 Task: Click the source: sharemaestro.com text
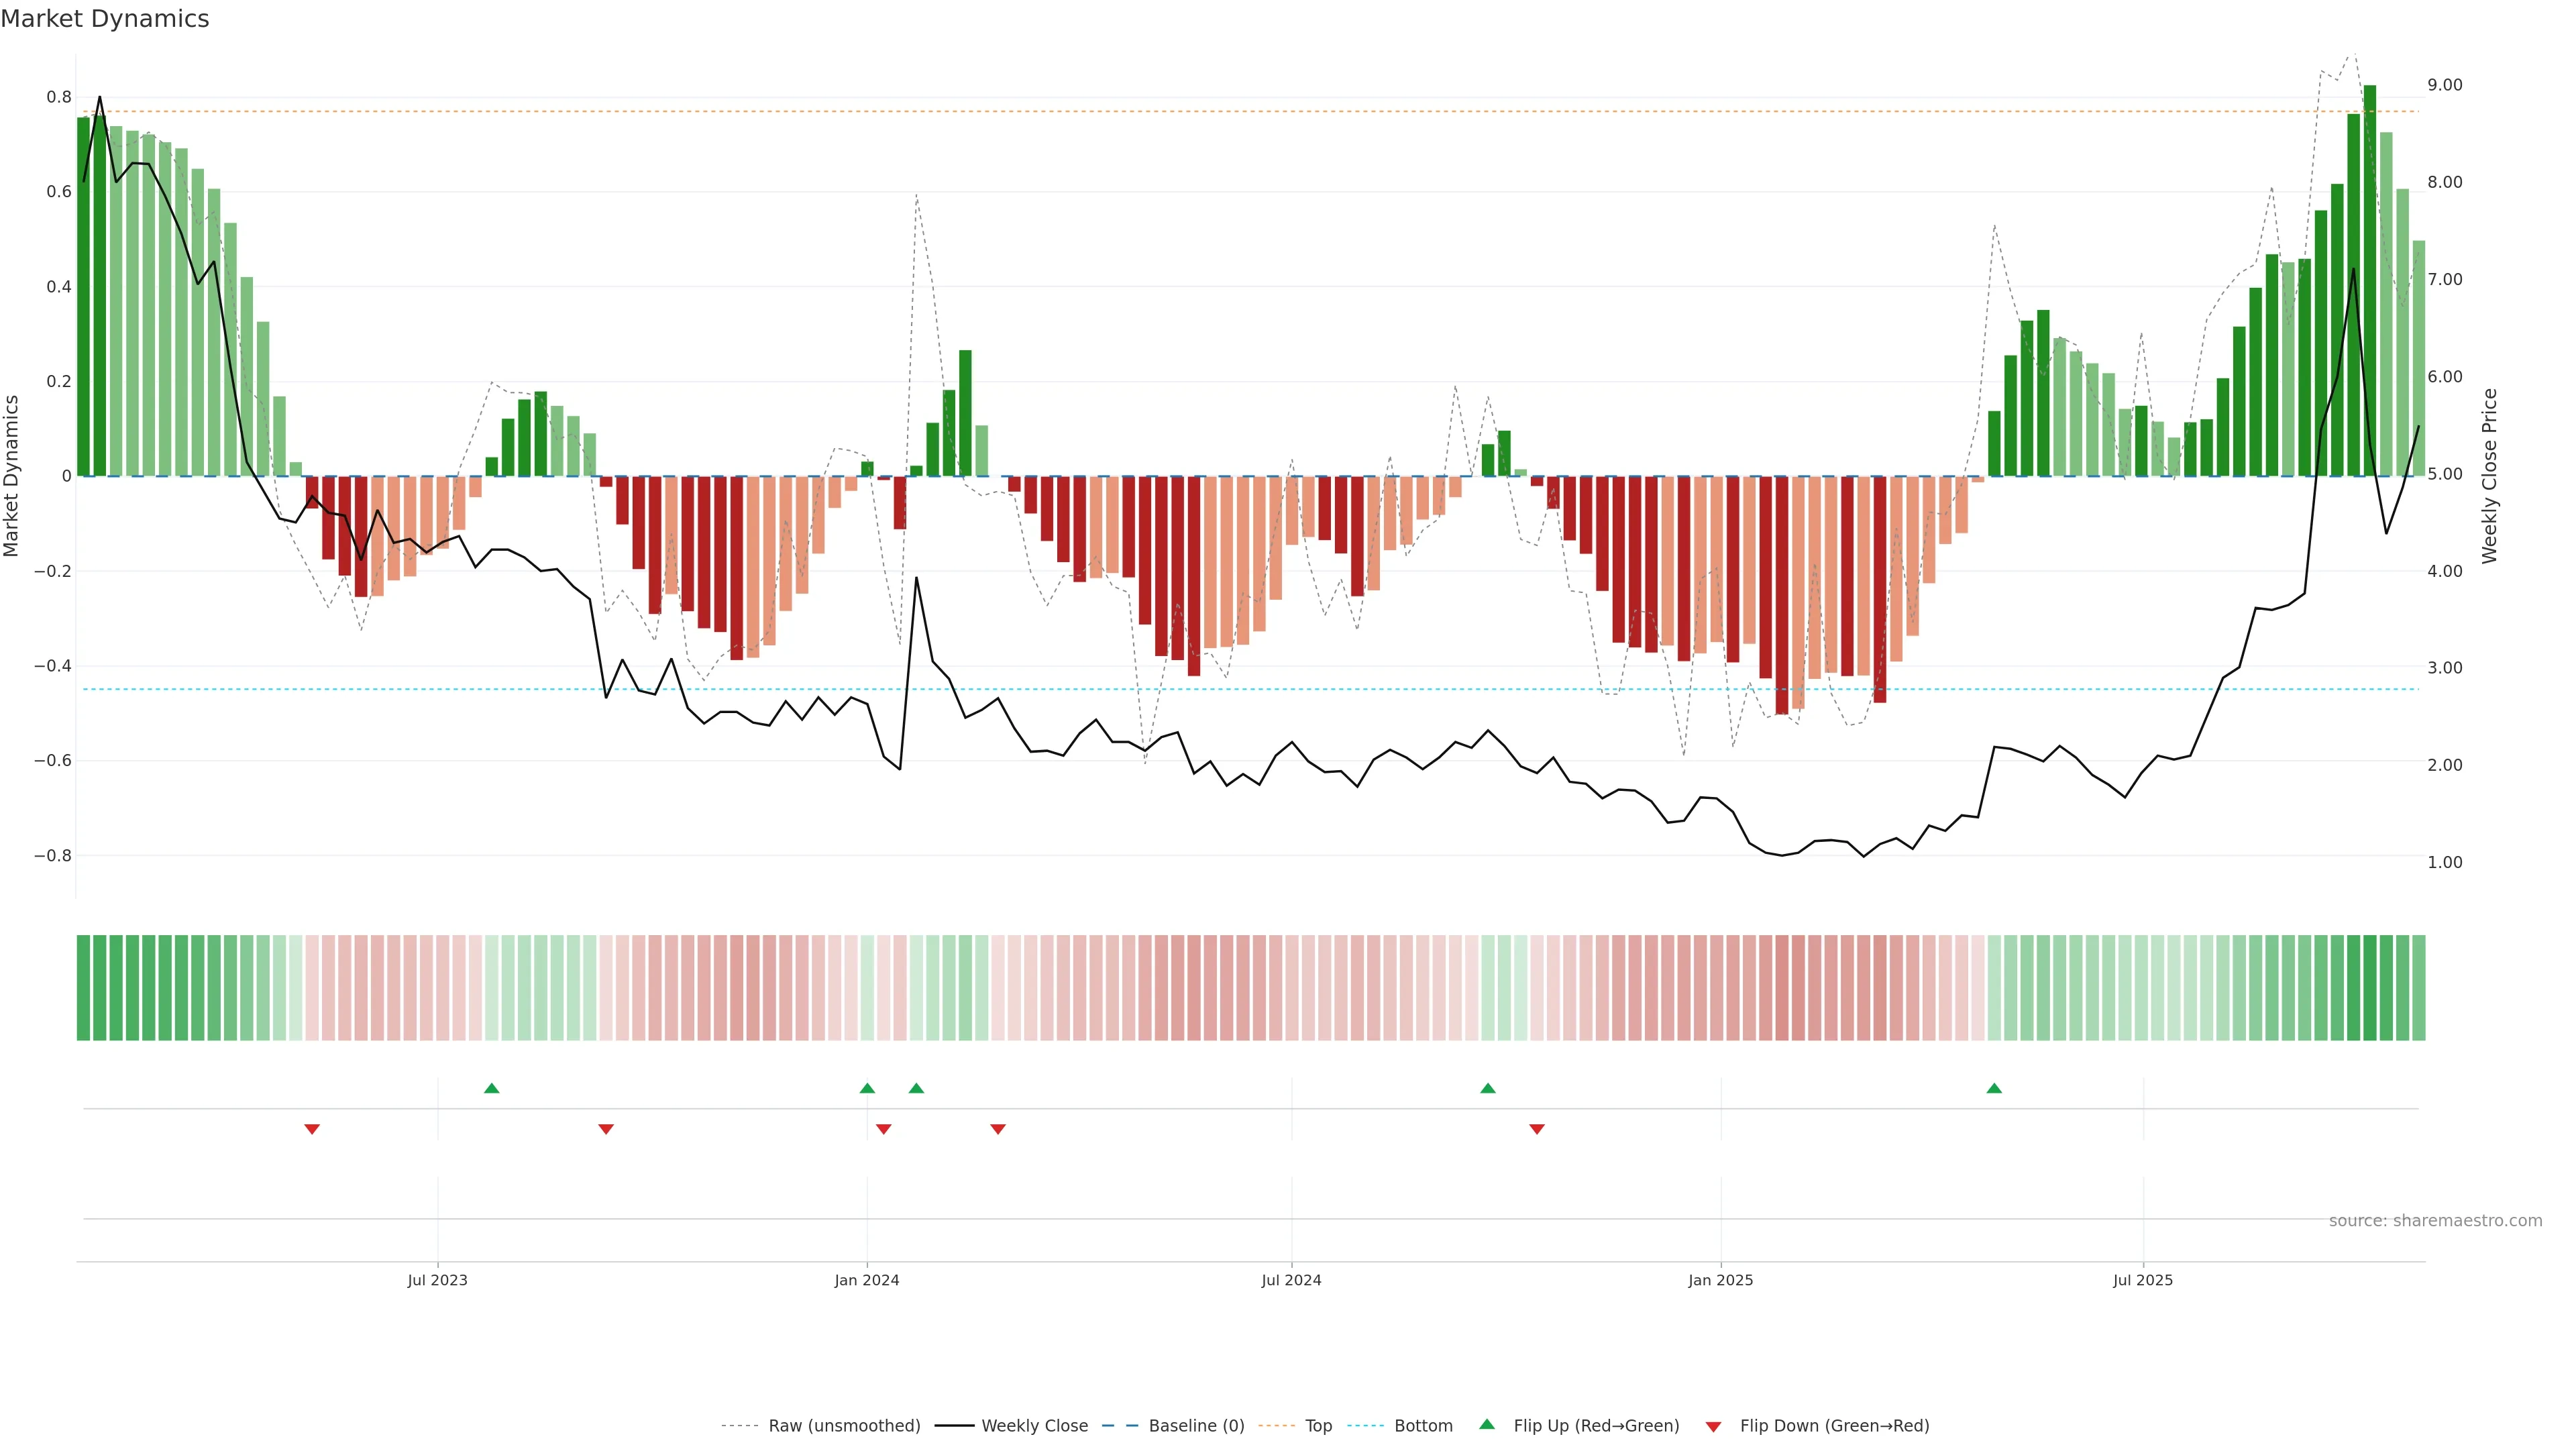[2435, 1221]
